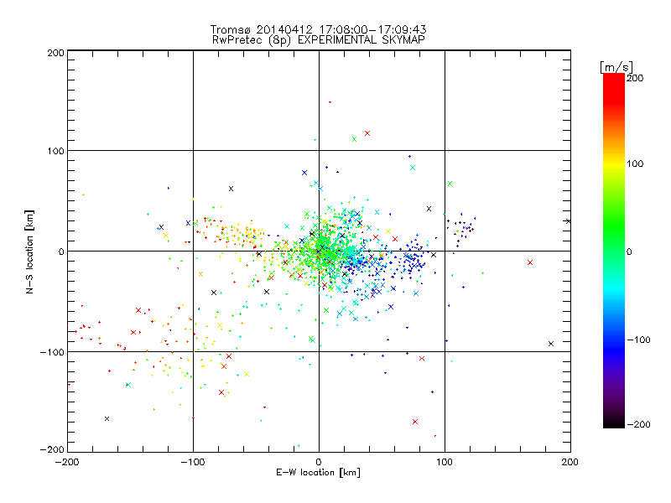
Task: Click the colorbar tick label "100"
Action: pos(635,163)
